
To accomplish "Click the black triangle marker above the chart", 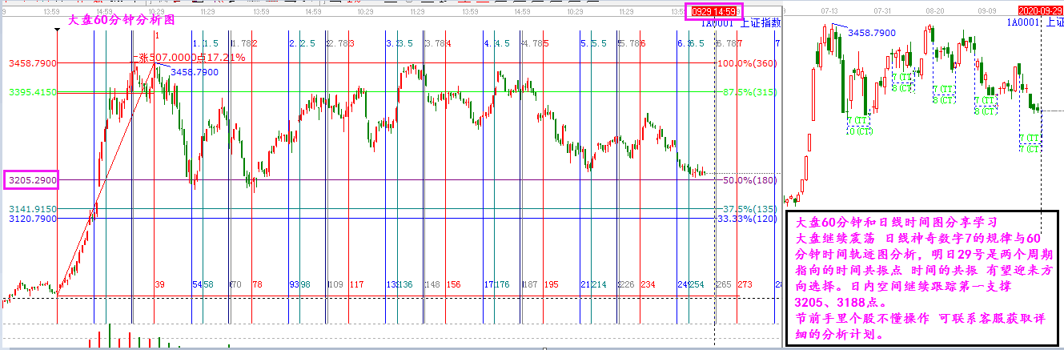I will [x=57, y=30].
